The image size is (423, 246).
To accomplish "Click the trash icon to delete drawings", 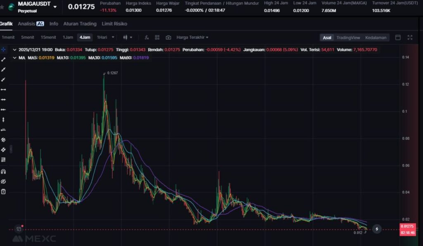I will 3,191.
